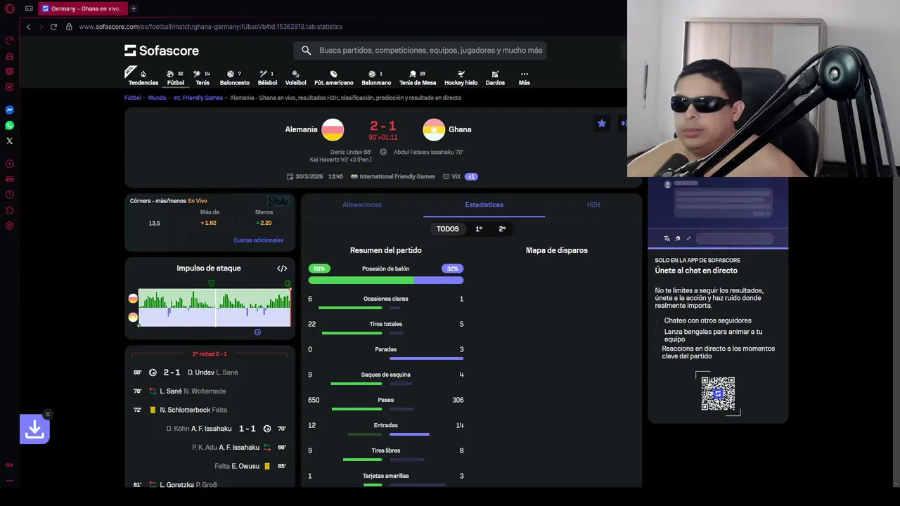
Task: Click the browser back arrow
Action: point(28,27)
